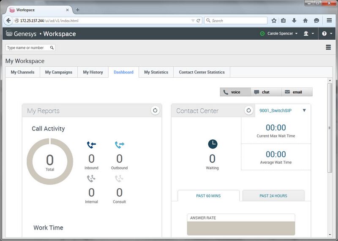Go to Firefox home page icon

point(305,20)
